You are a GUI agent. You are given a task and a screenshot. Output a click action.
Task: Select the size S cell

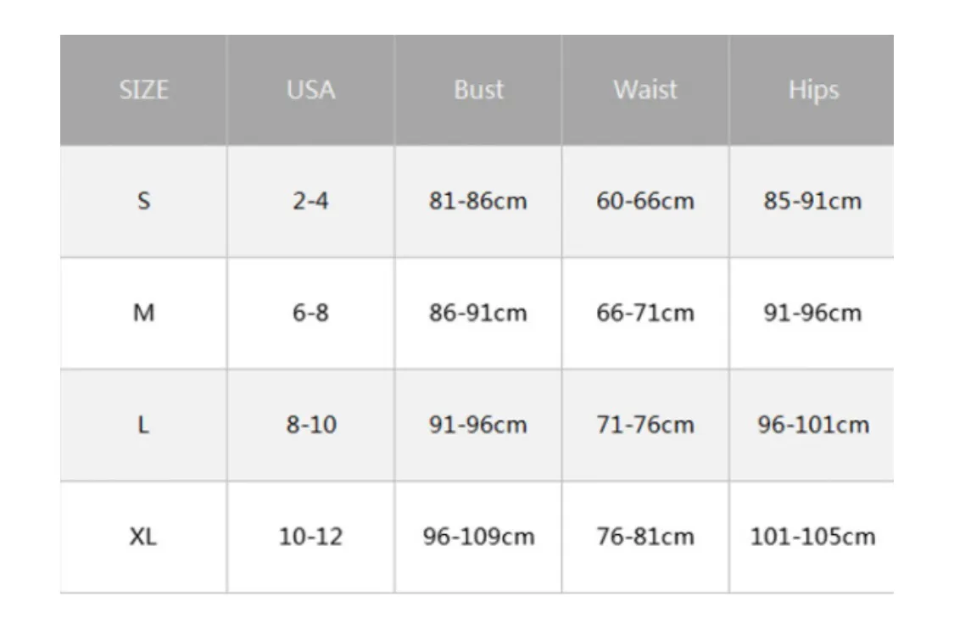tap(143, 202)
